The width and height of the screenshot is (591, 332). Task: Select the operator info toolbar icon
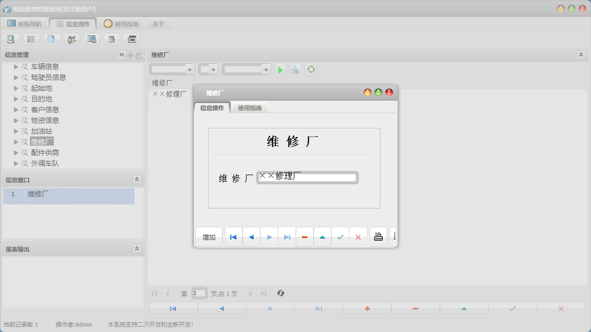point(71,39)
